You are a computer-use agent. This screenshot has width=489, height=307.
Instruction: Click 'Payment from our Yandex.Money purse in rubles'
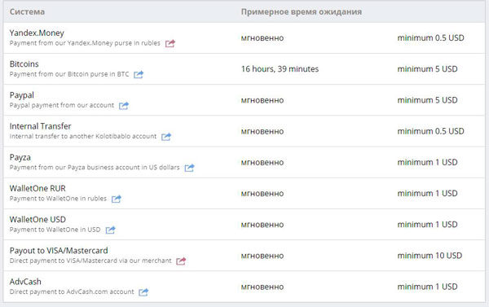click(x=85, y=43)
